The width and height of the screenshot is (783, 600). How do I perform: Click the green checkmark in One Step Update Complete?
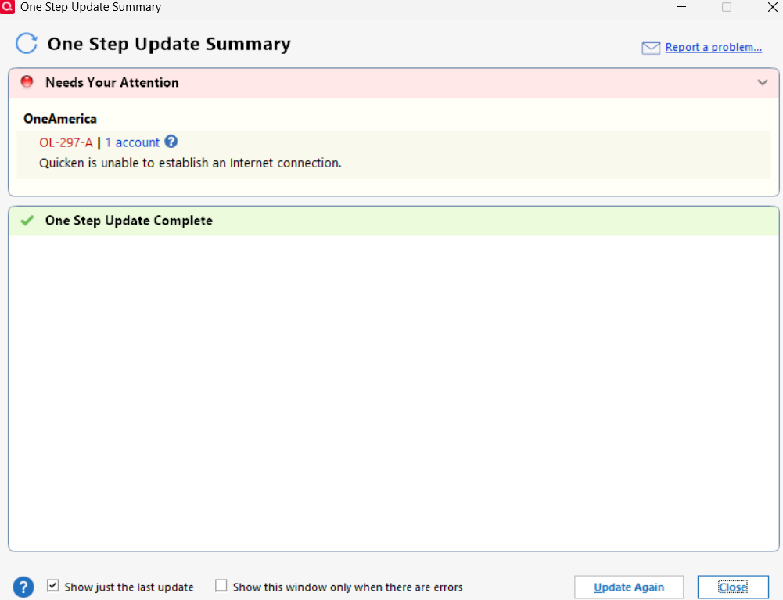[27, 221]
